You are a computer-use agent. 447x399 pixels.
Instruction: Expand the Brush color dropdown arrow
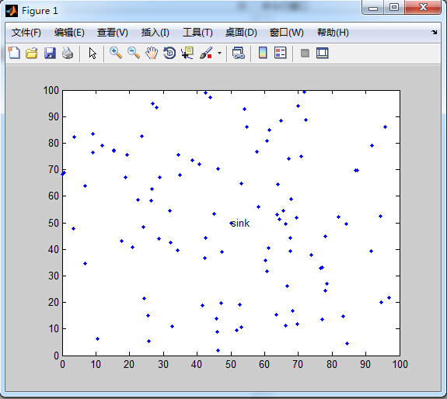pyautogui.click(x=219, y=53)
